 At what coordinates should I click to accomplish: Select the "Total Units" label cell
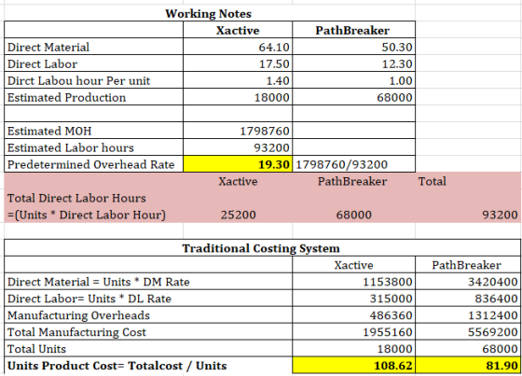pyautogui.click(x=148, y=349)
